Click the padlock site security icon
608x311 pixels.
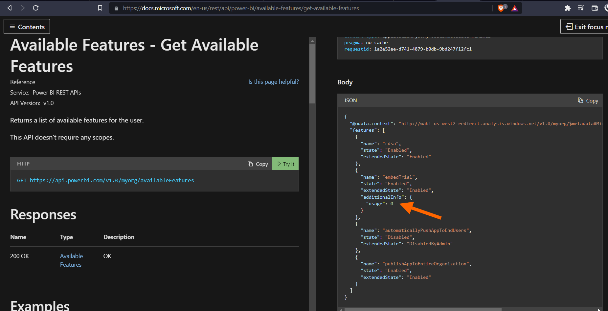pyautogui.click(x=116, y=8)
